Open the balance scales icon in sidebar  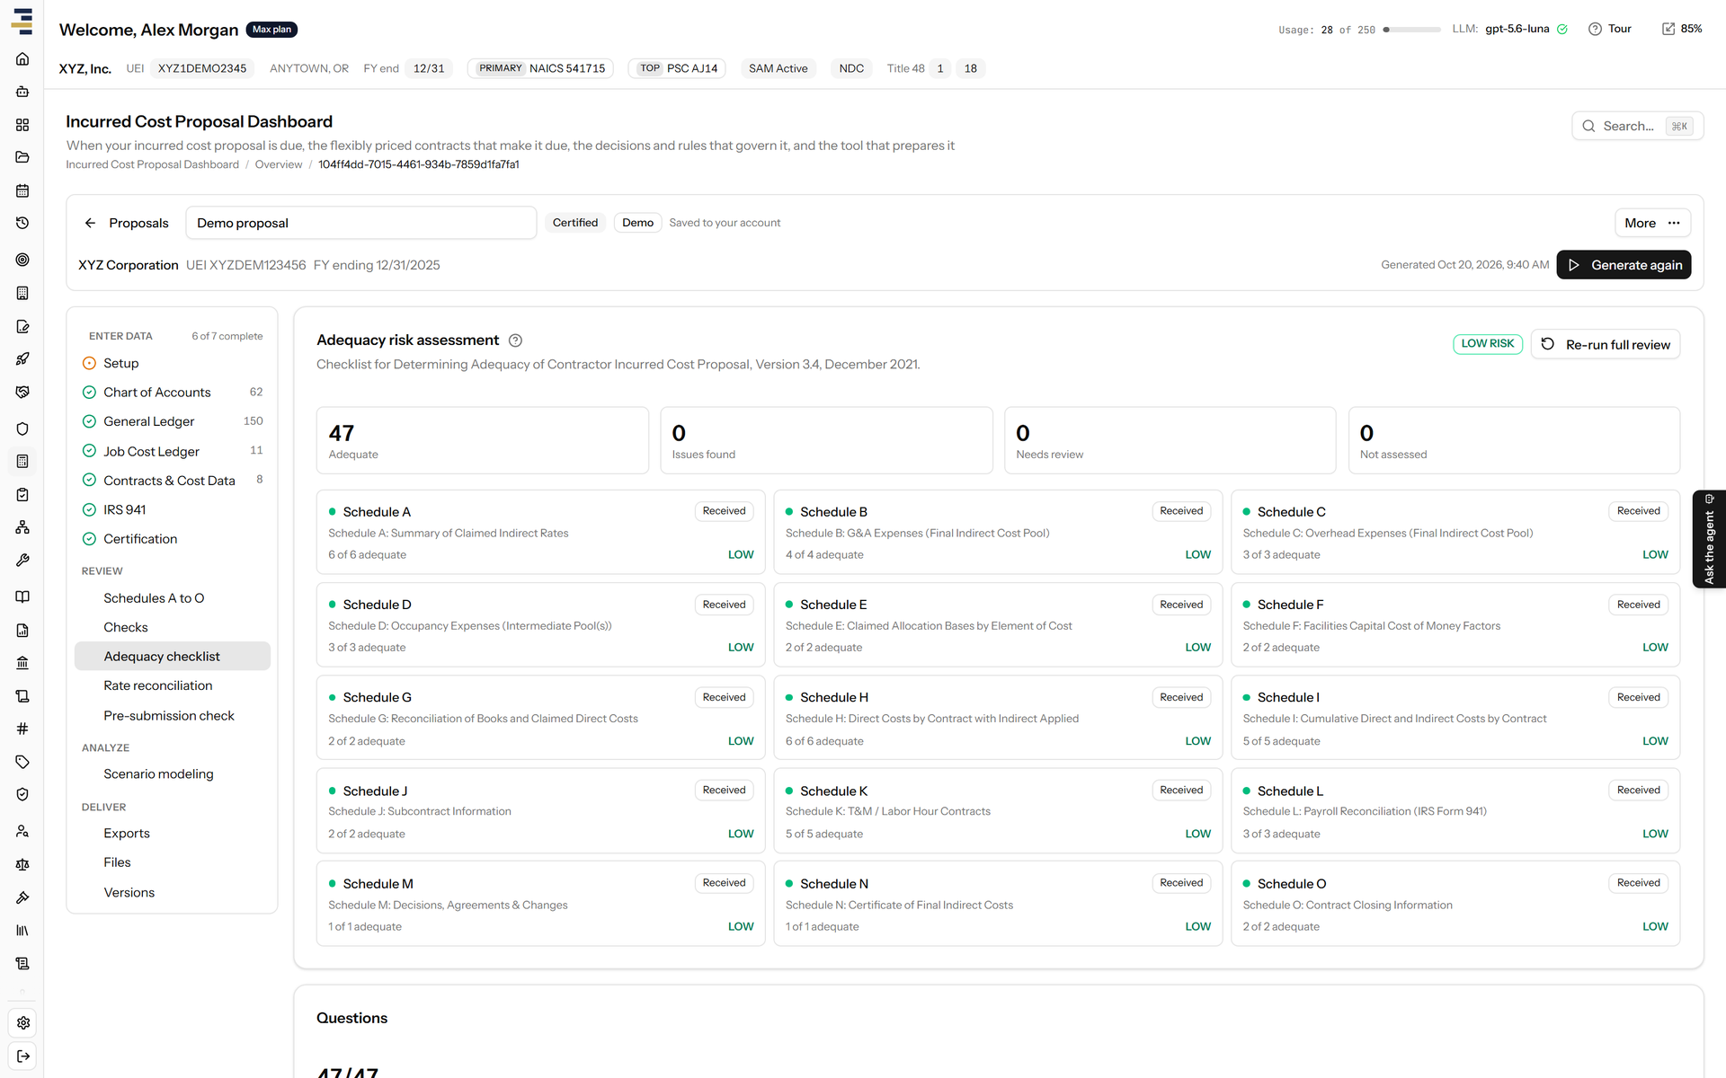click(22, 864)
